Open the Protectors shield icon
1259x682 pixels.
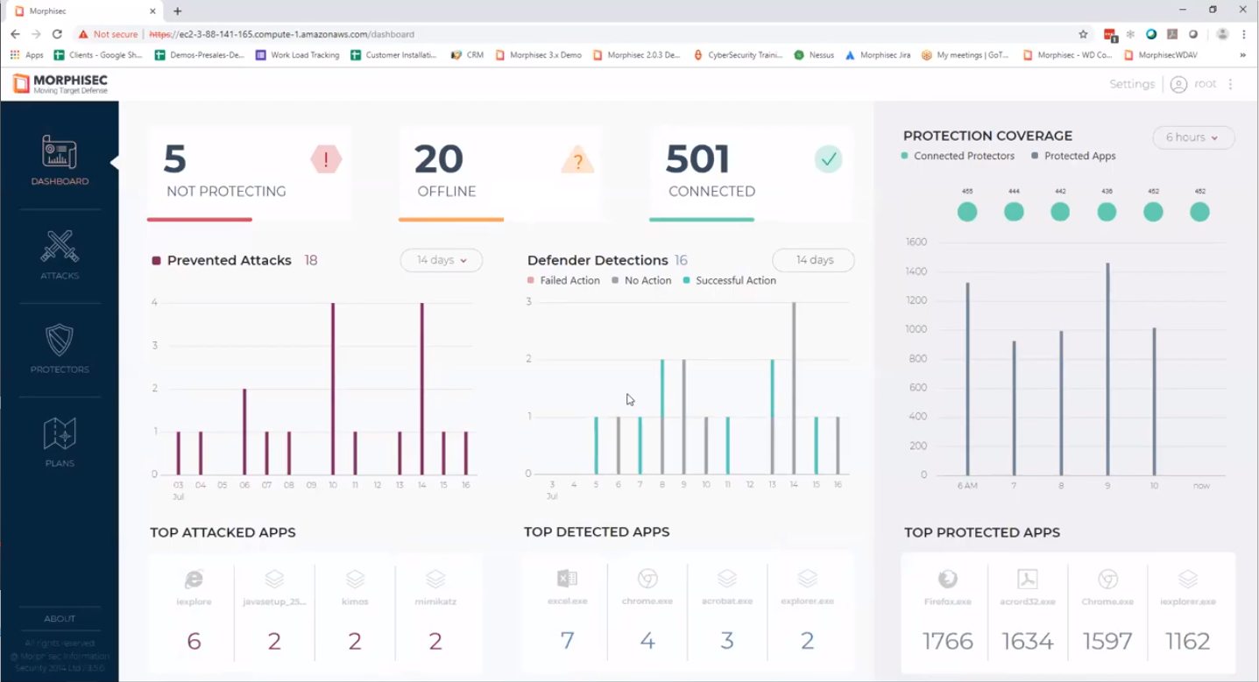click(60, 340)
